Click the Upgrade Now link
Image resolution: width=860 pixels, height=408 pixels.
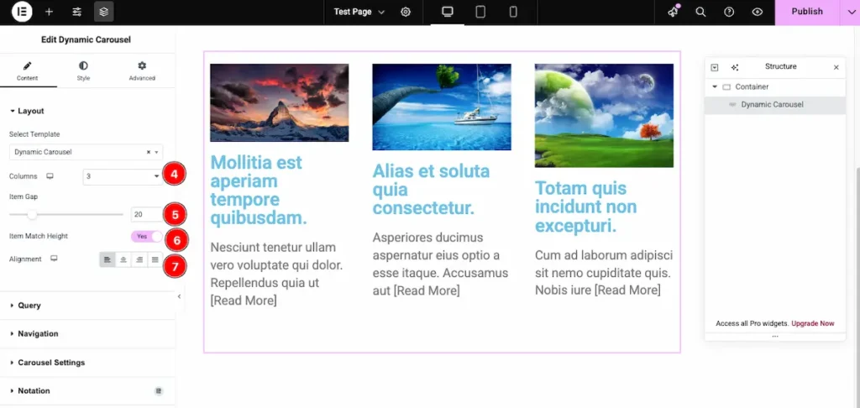(x=813, y=323)
